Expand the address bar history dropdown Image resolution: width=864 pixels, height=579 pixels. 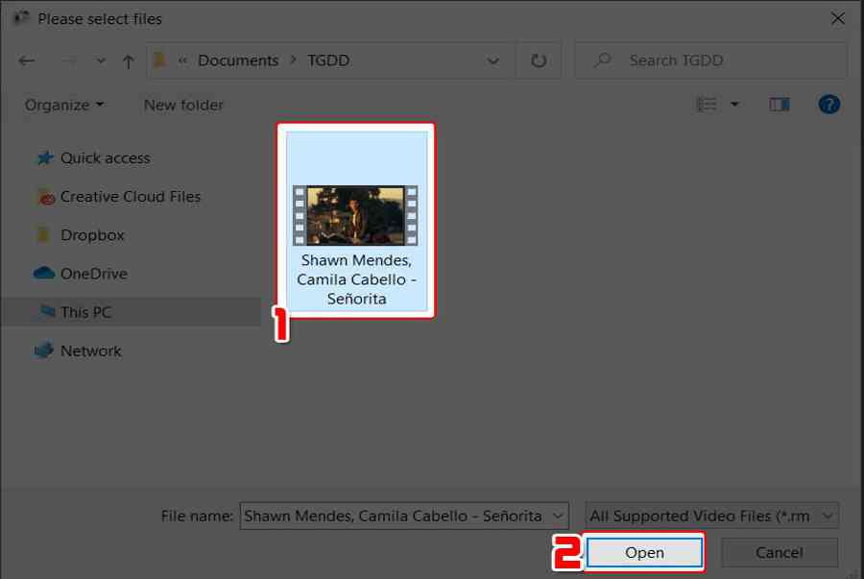[493, 60]
